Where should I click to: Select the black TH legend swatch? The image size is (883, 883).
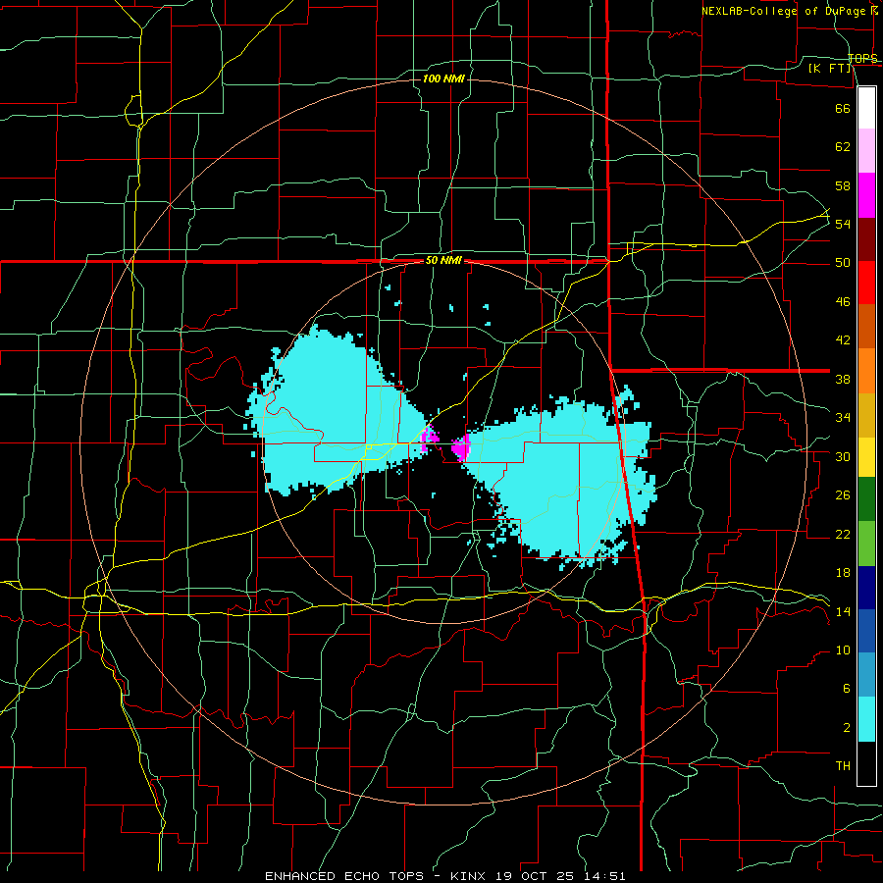[866, 763]
